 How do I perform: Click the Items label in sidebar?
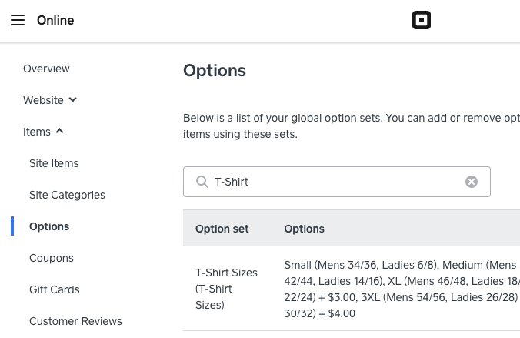pos(37,132)
